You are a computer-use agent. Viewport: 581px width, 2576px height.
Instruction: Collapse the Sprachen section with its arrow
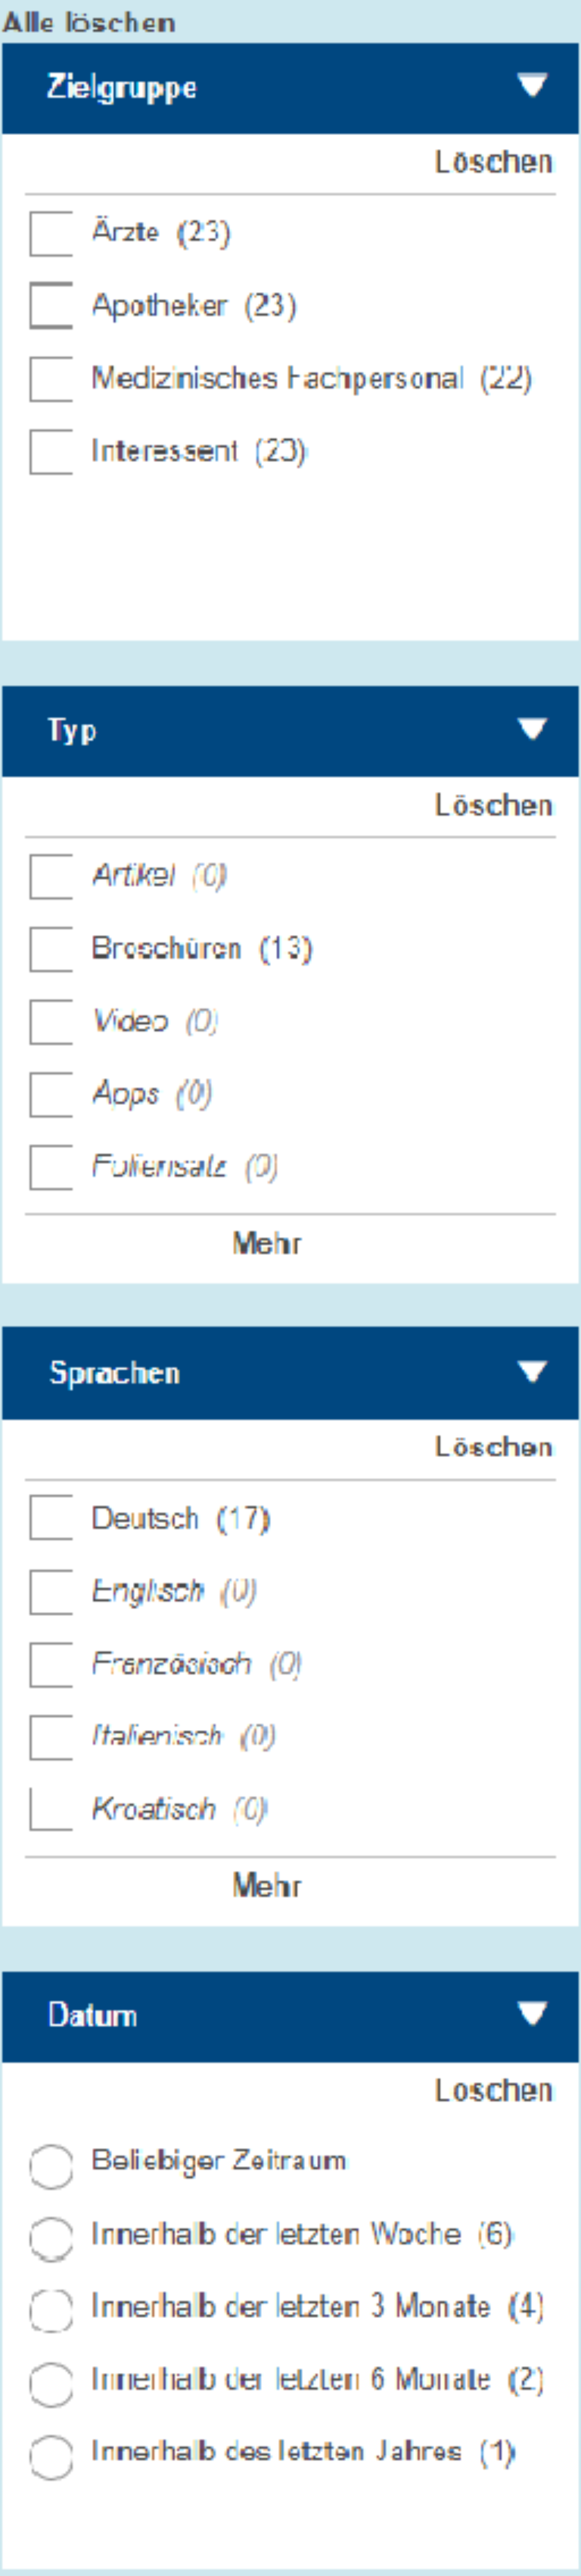coord(533,1372)
